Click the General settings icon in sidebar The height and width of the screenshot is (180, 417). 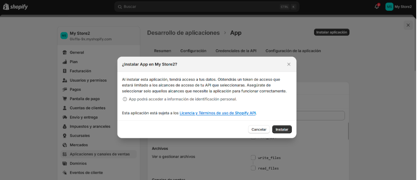[64, 52]
